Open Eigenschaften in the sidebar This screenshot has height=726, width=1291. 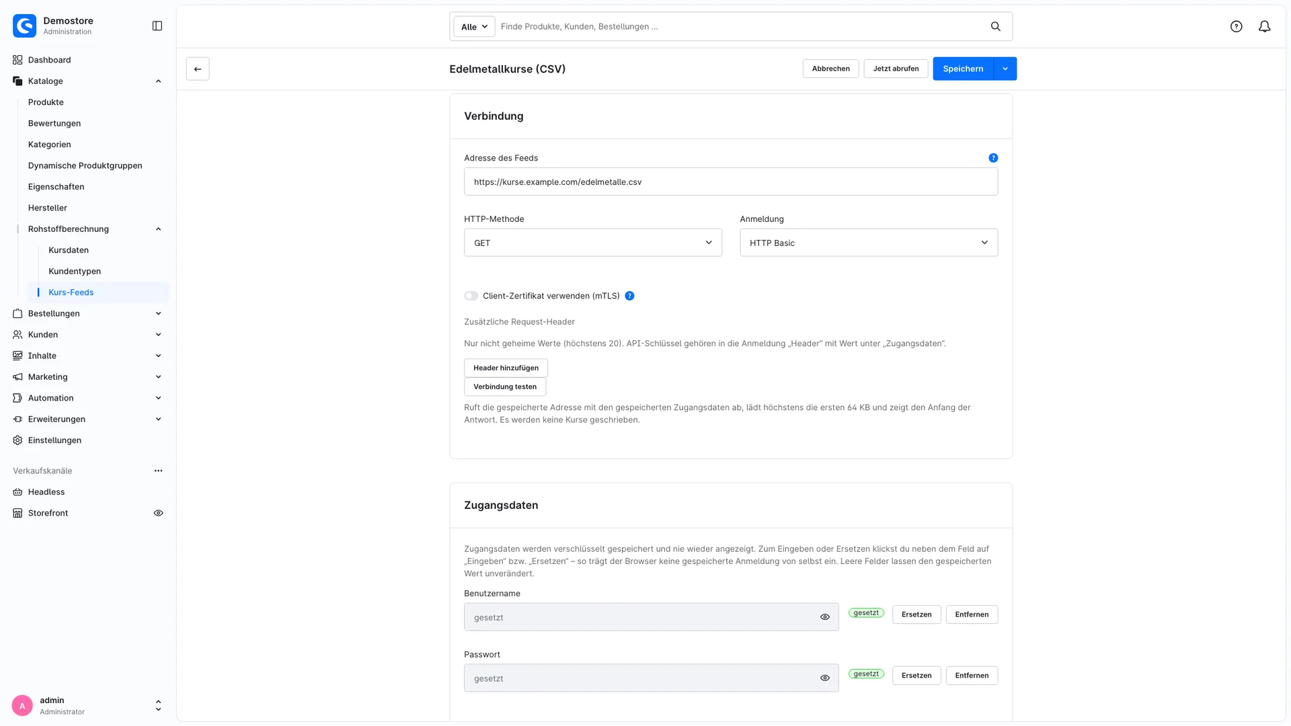tap(56, 187)
